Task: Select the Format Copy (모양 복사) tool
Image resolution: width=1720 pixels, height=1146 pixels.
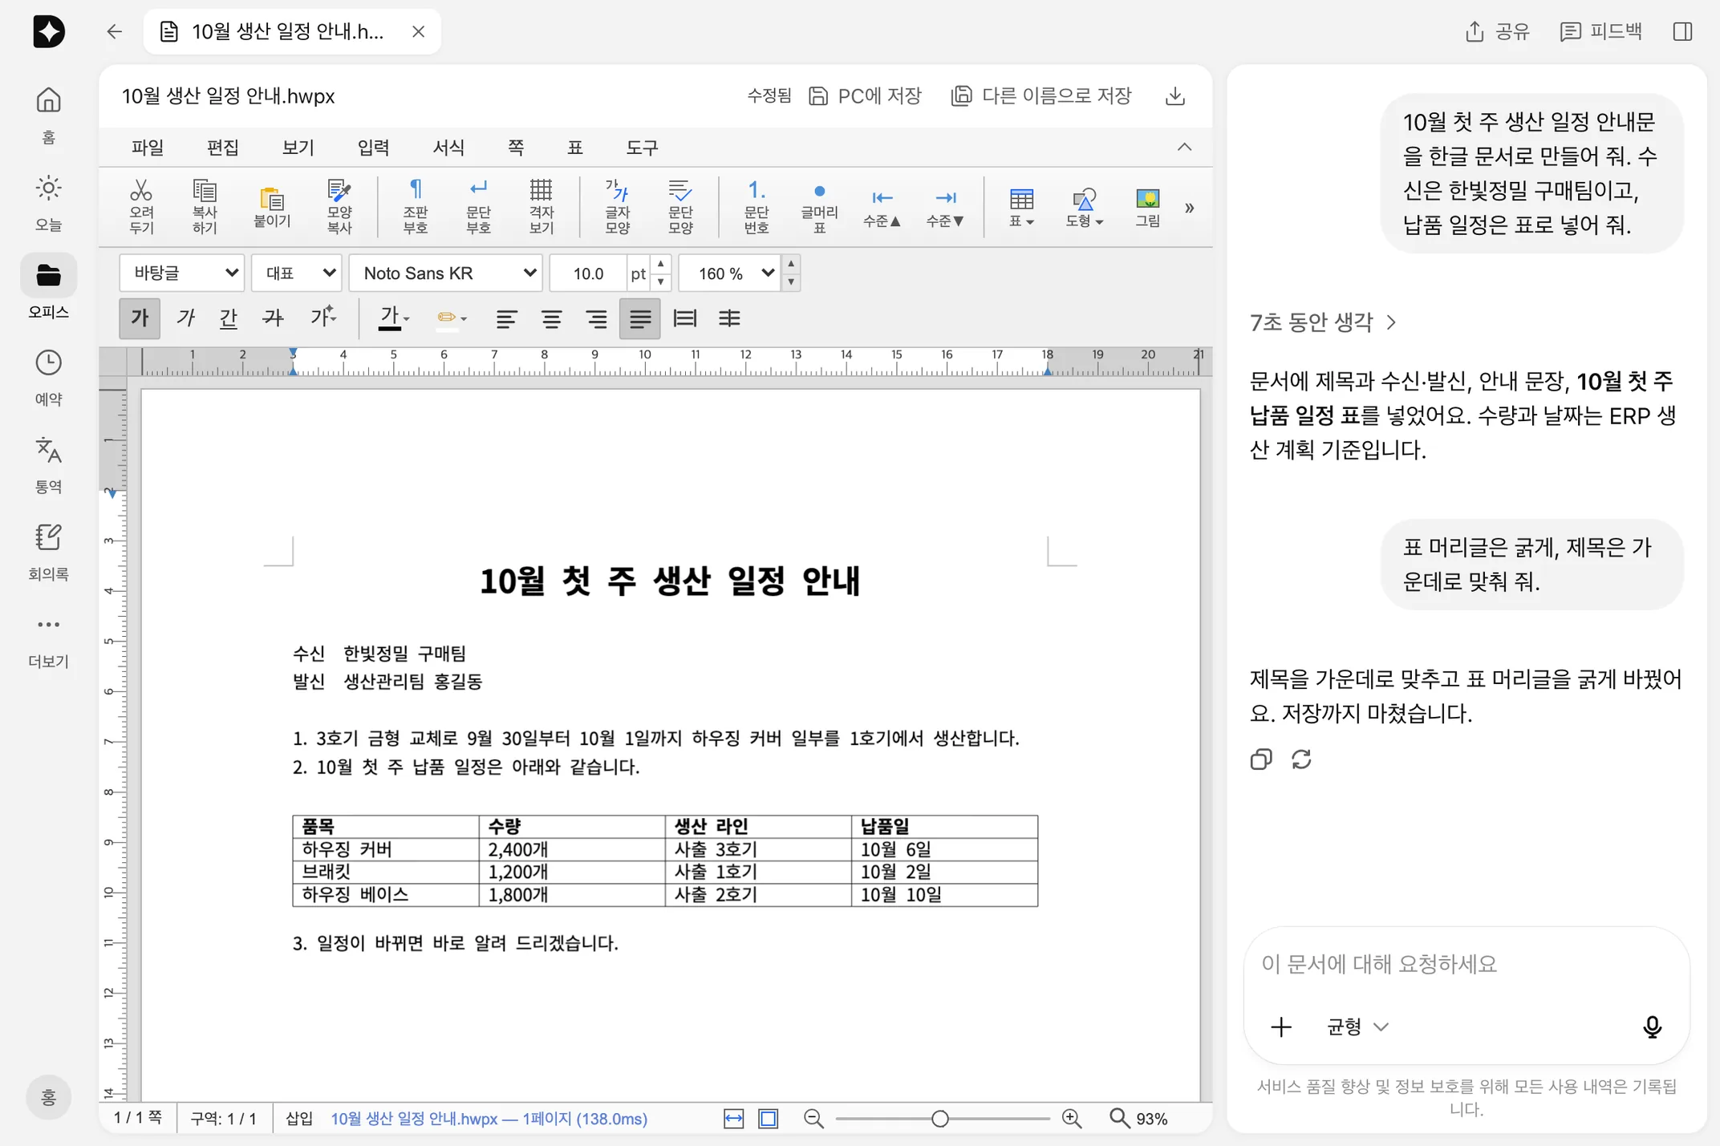Action: 339,206
